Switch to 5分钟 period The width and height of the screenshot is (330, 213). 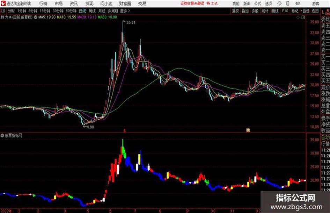click(x=32, y=11)
